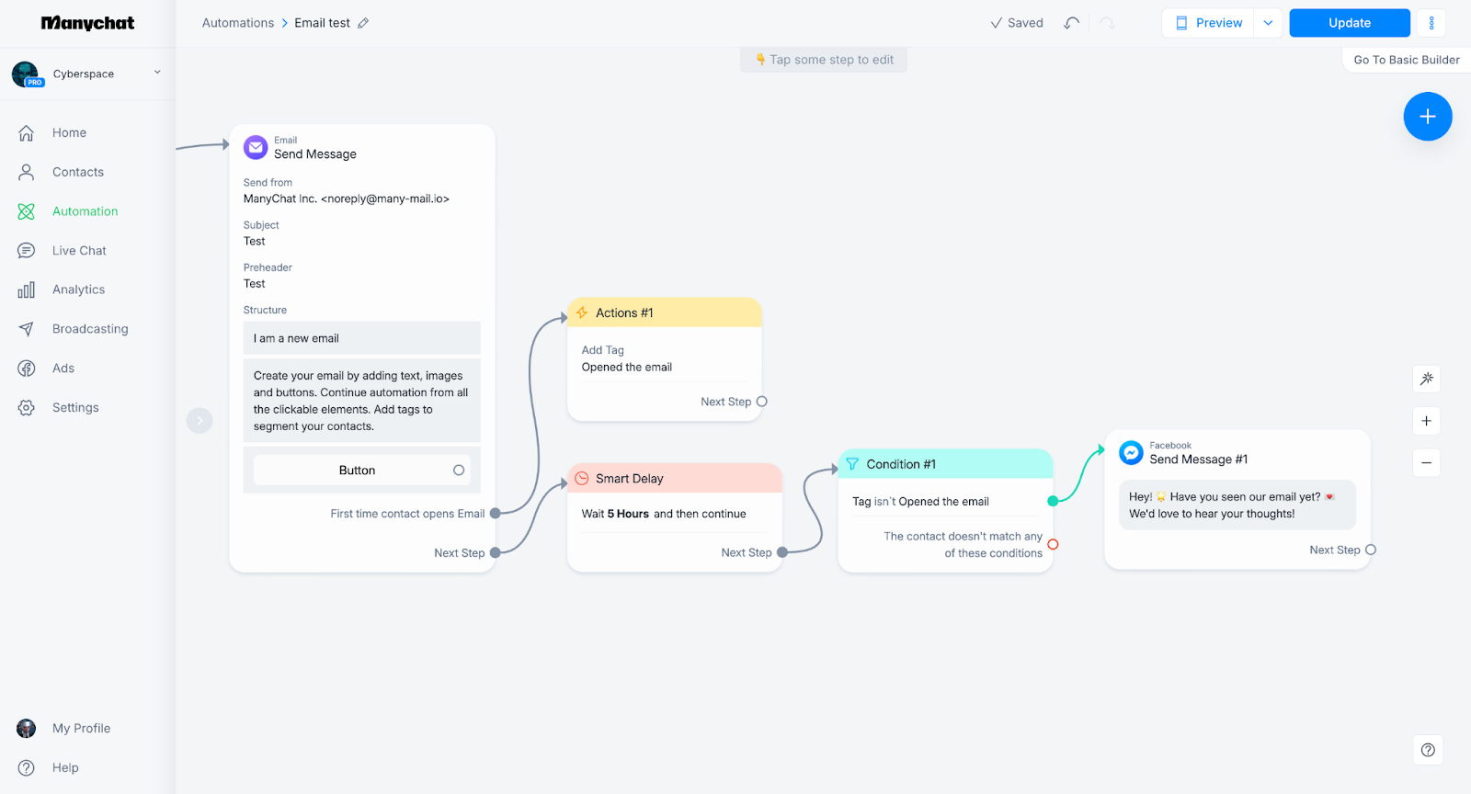Click the Automations breadcrumb link
The width and height of the screenshot is (1471, 794).
click(x=238, y=23)
